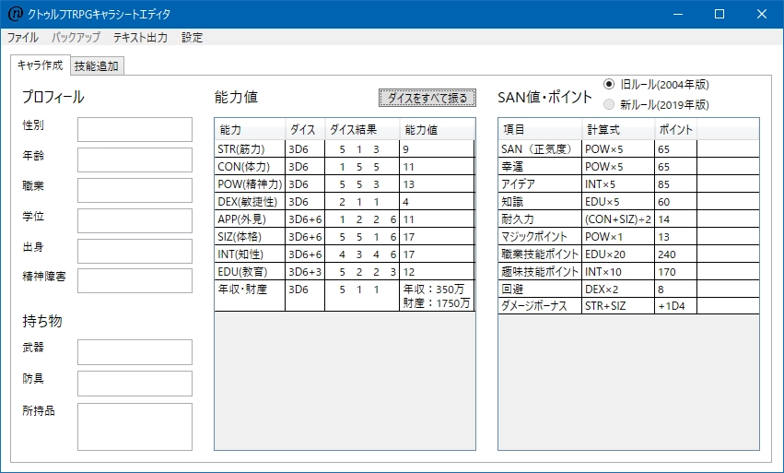Select the 幸運 row cell

pos(540,167)
